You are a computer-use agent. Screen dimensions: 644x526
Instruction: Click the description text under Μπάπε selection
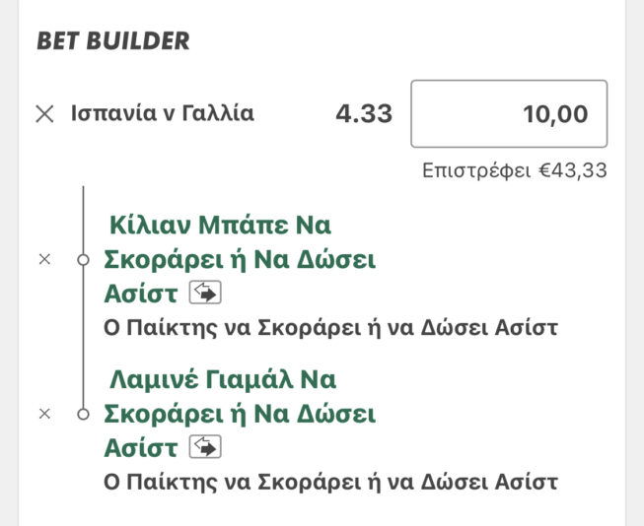[330, 328]
